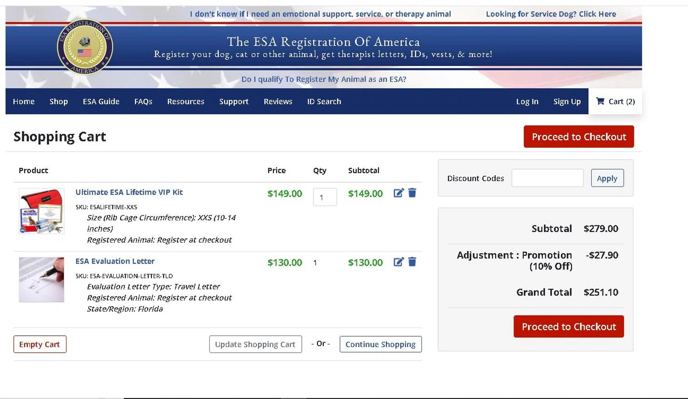Open the Support page

click(234, 101)
